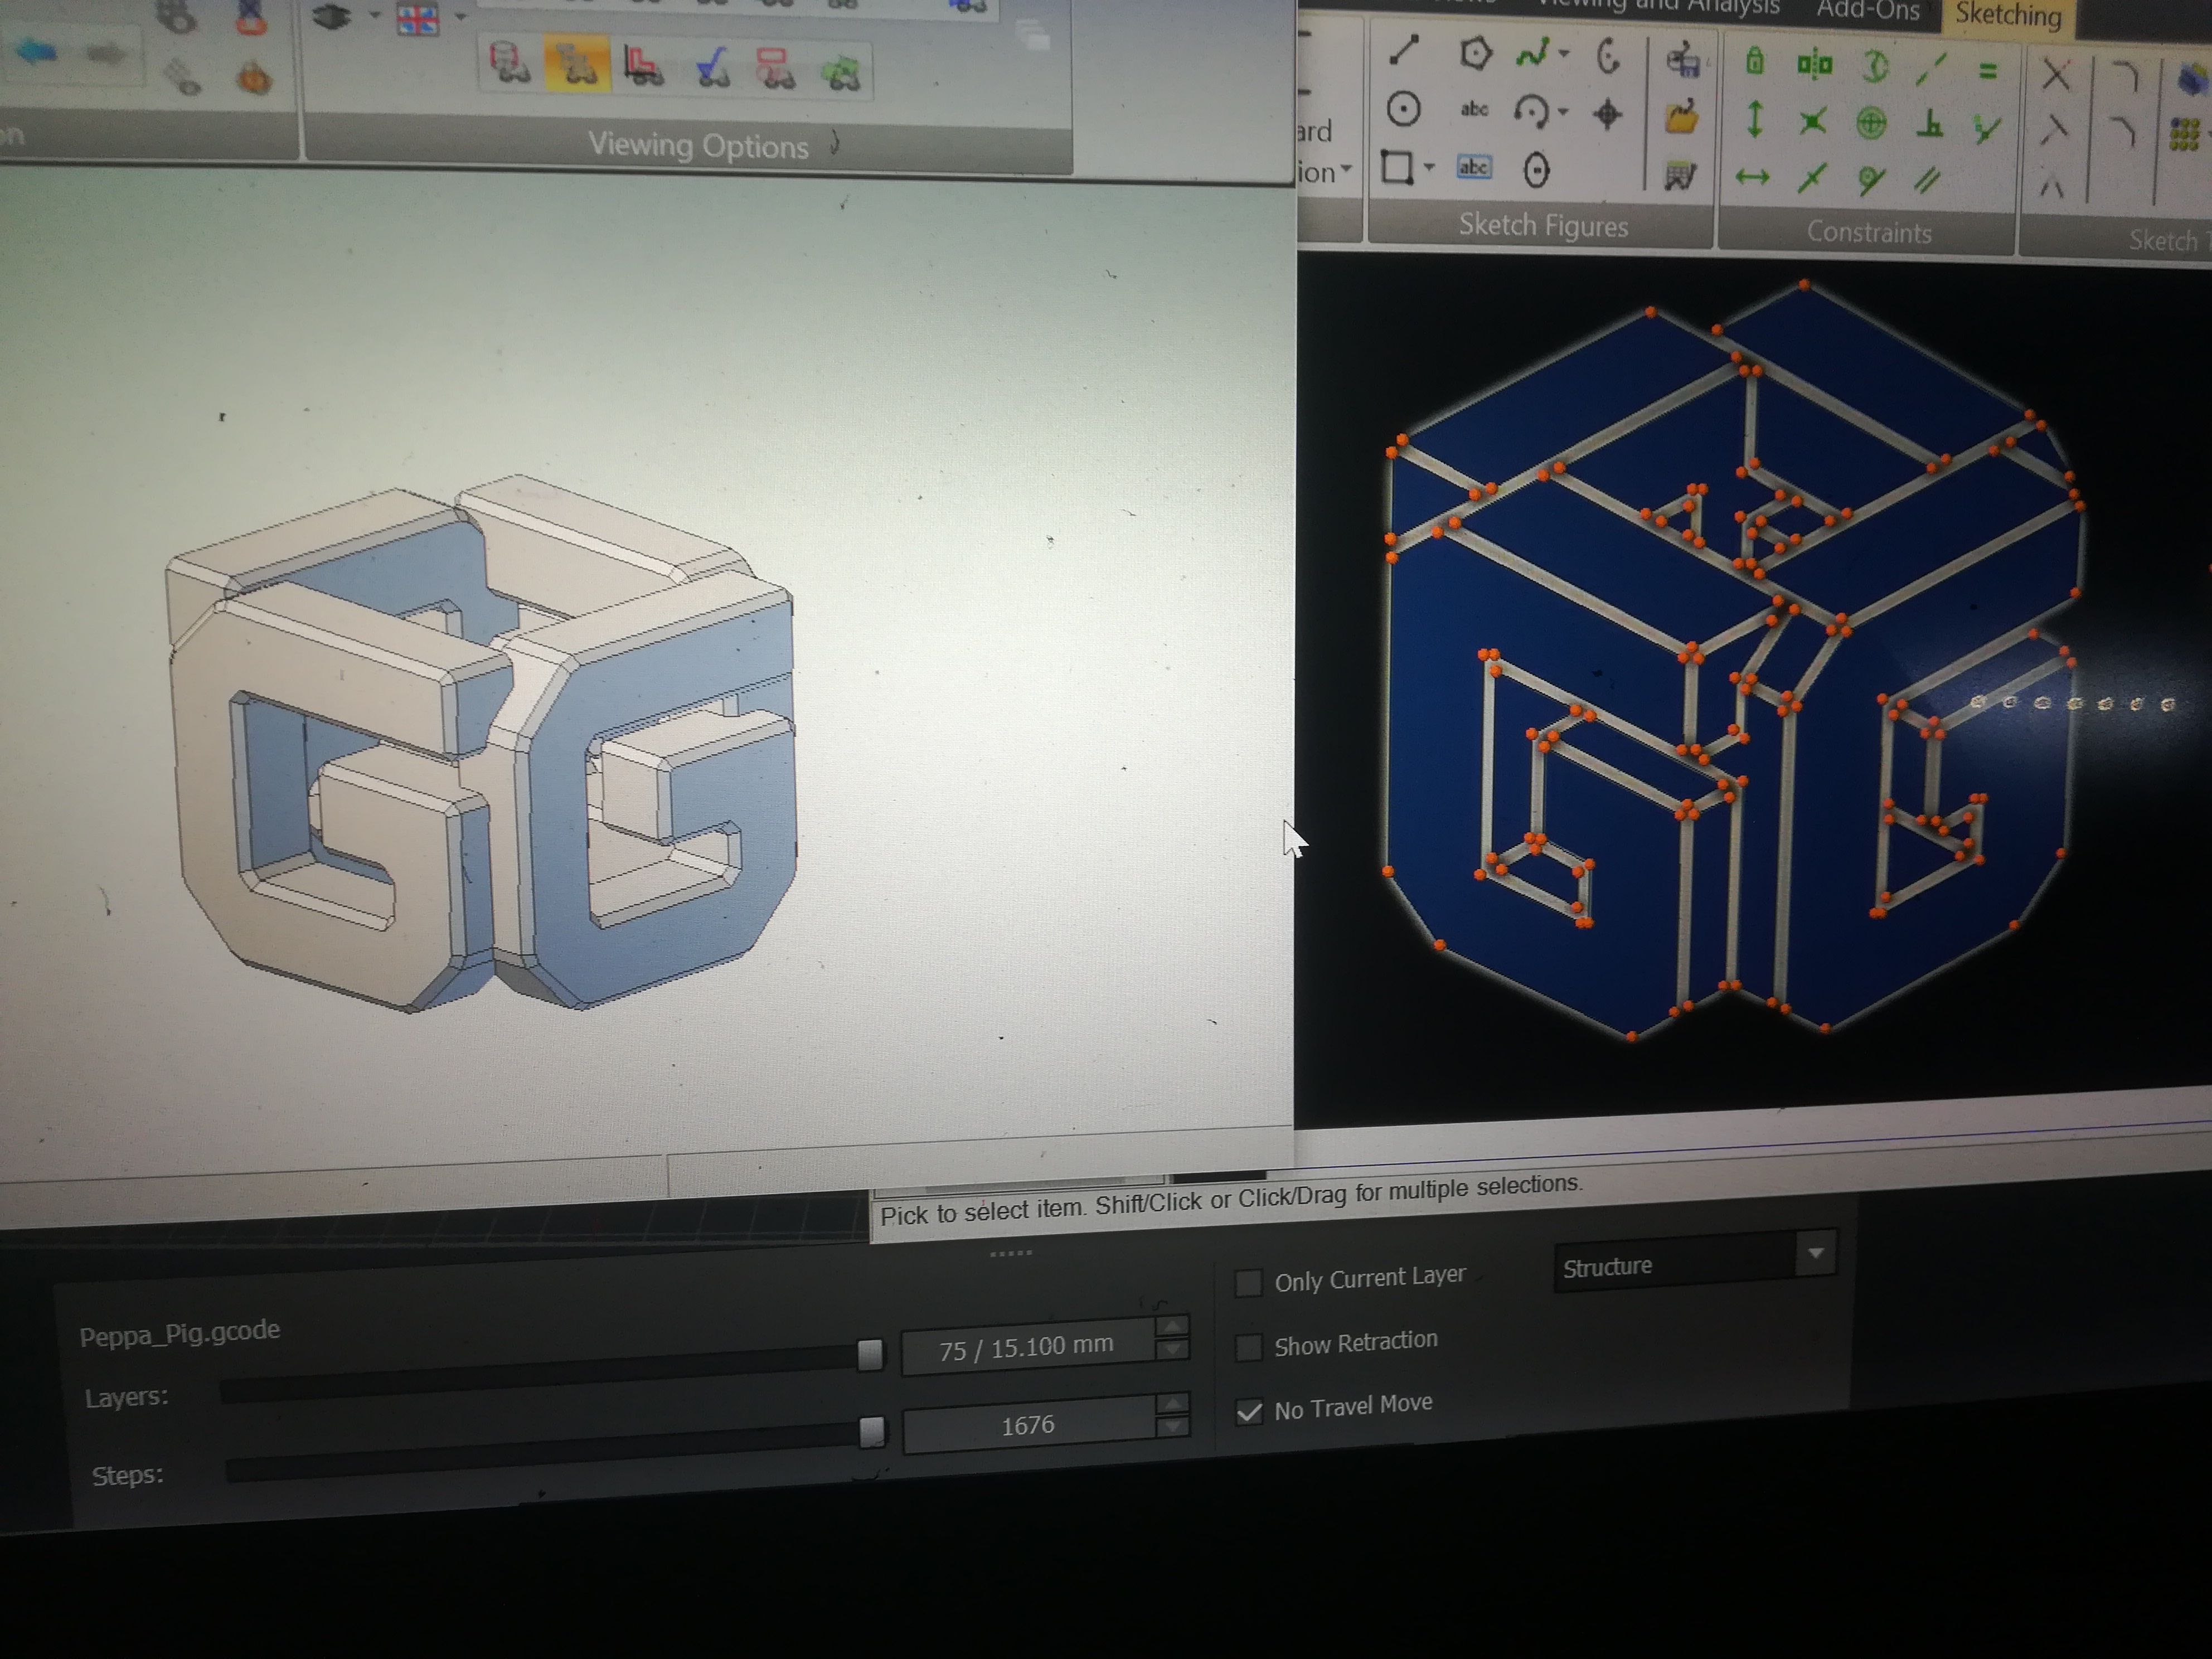Viewport: 2212px width, 1659px height.
Task: Switch to the Sketching ribbon tab
Action: 2007,15
